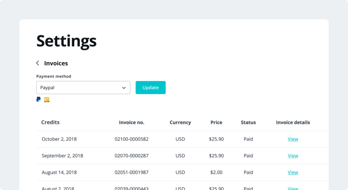Click USD in the August 14, 2018 row
The height and width of the screenshot is (190, 348).
pos(180,172)
